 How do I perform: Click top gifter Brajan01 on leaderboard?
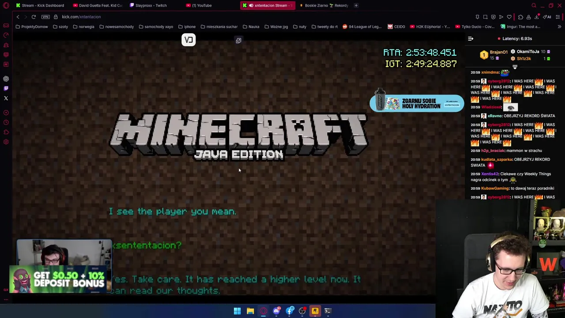tap(498, 52)
